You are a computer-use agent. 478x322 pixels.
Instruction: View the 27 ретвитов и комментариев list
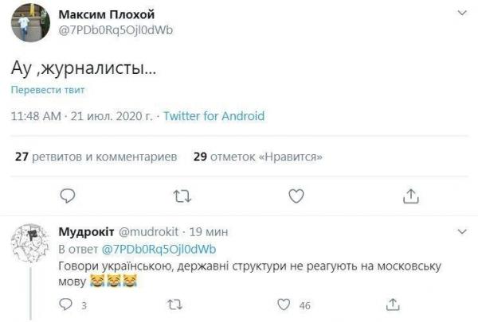pyautogui.click(x=96, y=157)
